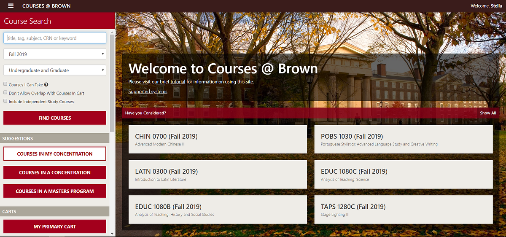Screen dimensions: 506x237
Task: Click the sidebar scrollbar up arrow
Action: 112,32
